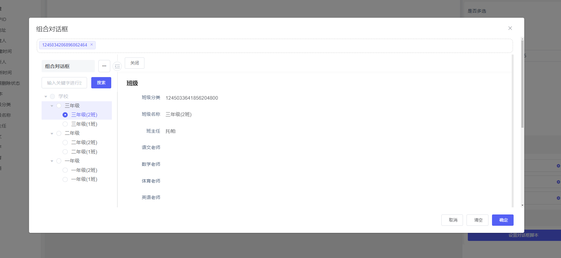
Task: Collapse the 三年级 tree node
Action: tap(52, 106)
